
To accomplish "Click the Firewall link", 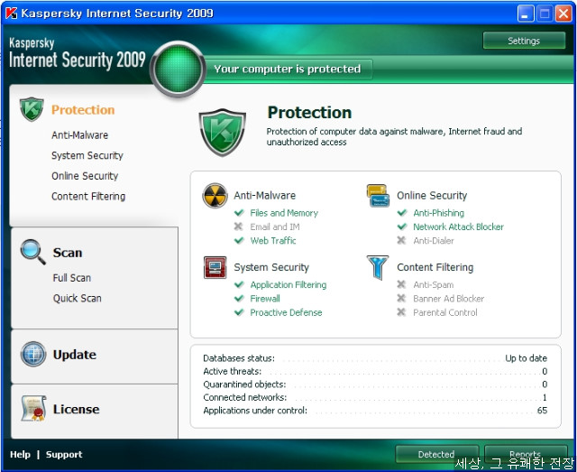I will pos(265,299).
